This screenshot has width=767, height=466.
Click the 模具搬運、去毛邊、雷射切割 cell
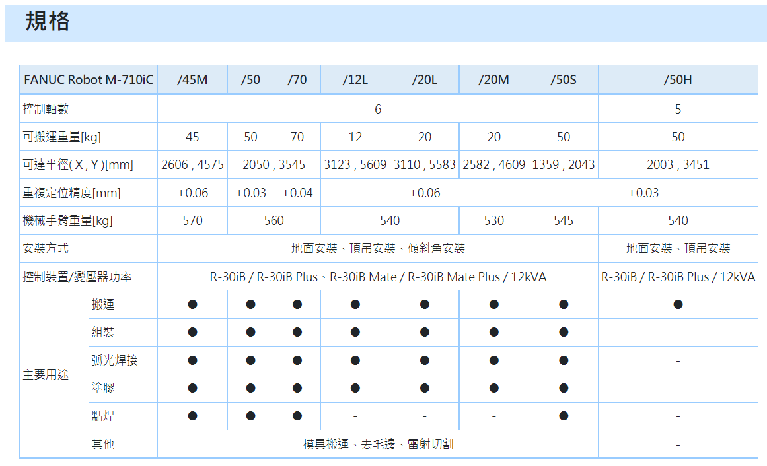[x=378, y=444]
